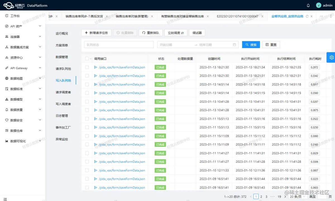Select all rows with the header checkbox

88,58
